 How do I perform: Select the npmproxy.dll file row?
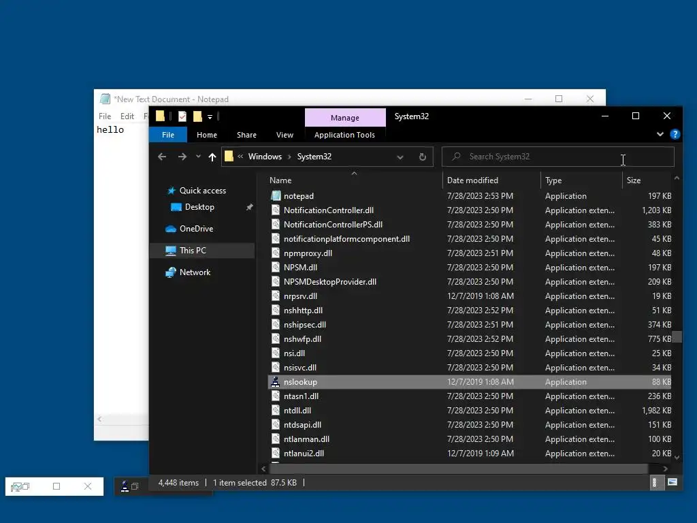pos(470,253)
